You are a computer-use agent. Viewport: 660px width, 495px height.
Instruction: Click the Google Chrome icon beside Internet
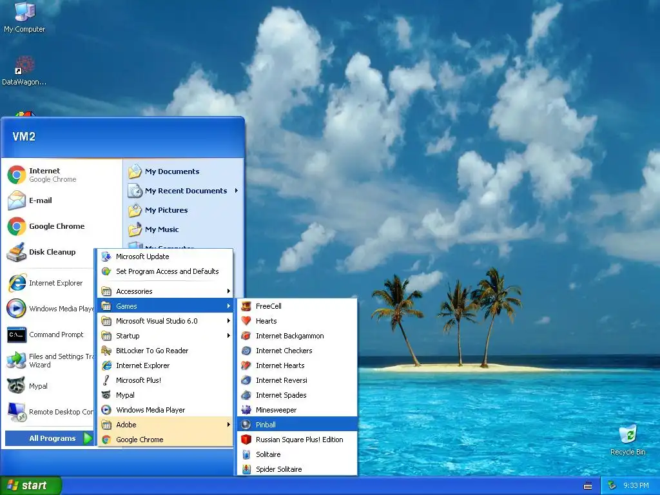[16, 175]
